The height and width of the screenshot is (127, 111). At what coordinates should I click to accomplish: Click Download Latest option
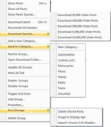pyautogui.click(x=25, y=22)
